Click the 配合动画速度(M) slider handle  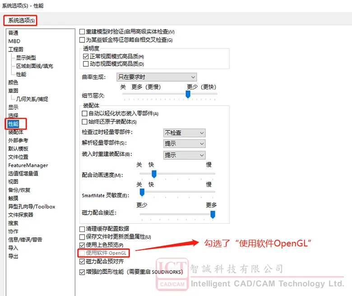point(154,174)
